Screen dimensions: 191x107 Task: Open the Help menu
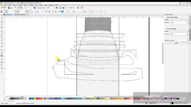point(56,5)
